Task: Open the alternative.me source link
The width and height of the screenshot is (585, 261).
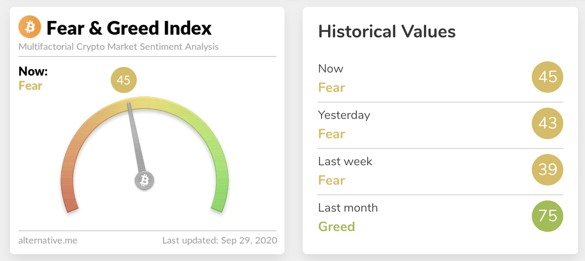Action: coord(48,240)
